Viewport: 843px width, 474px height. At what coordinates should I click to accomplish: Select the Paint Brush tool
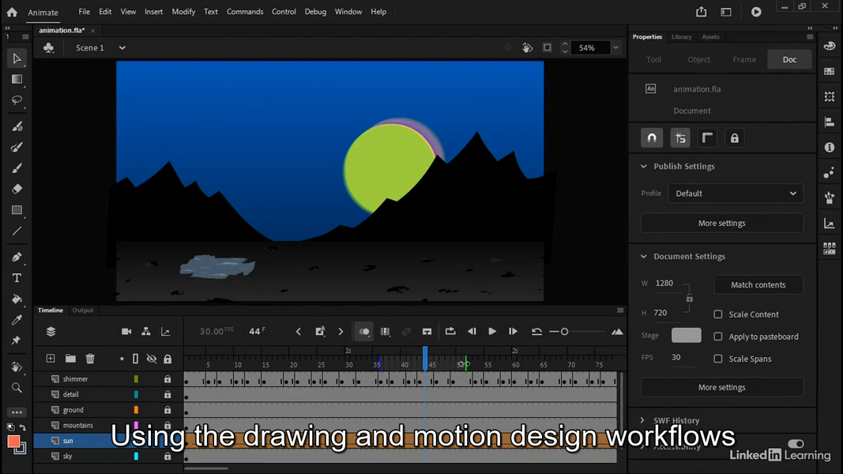[17, 126]
